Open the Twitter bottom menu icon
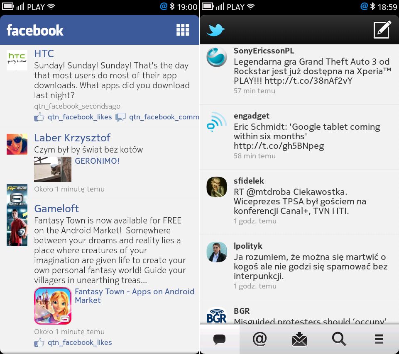399x354 pixels. pos(379,339)
